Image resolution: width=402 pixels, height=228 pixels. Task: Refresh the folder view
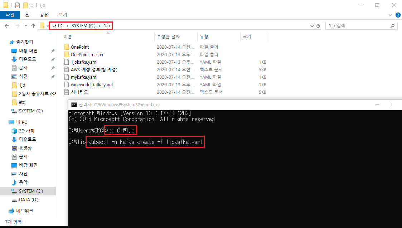coord(318,26)
